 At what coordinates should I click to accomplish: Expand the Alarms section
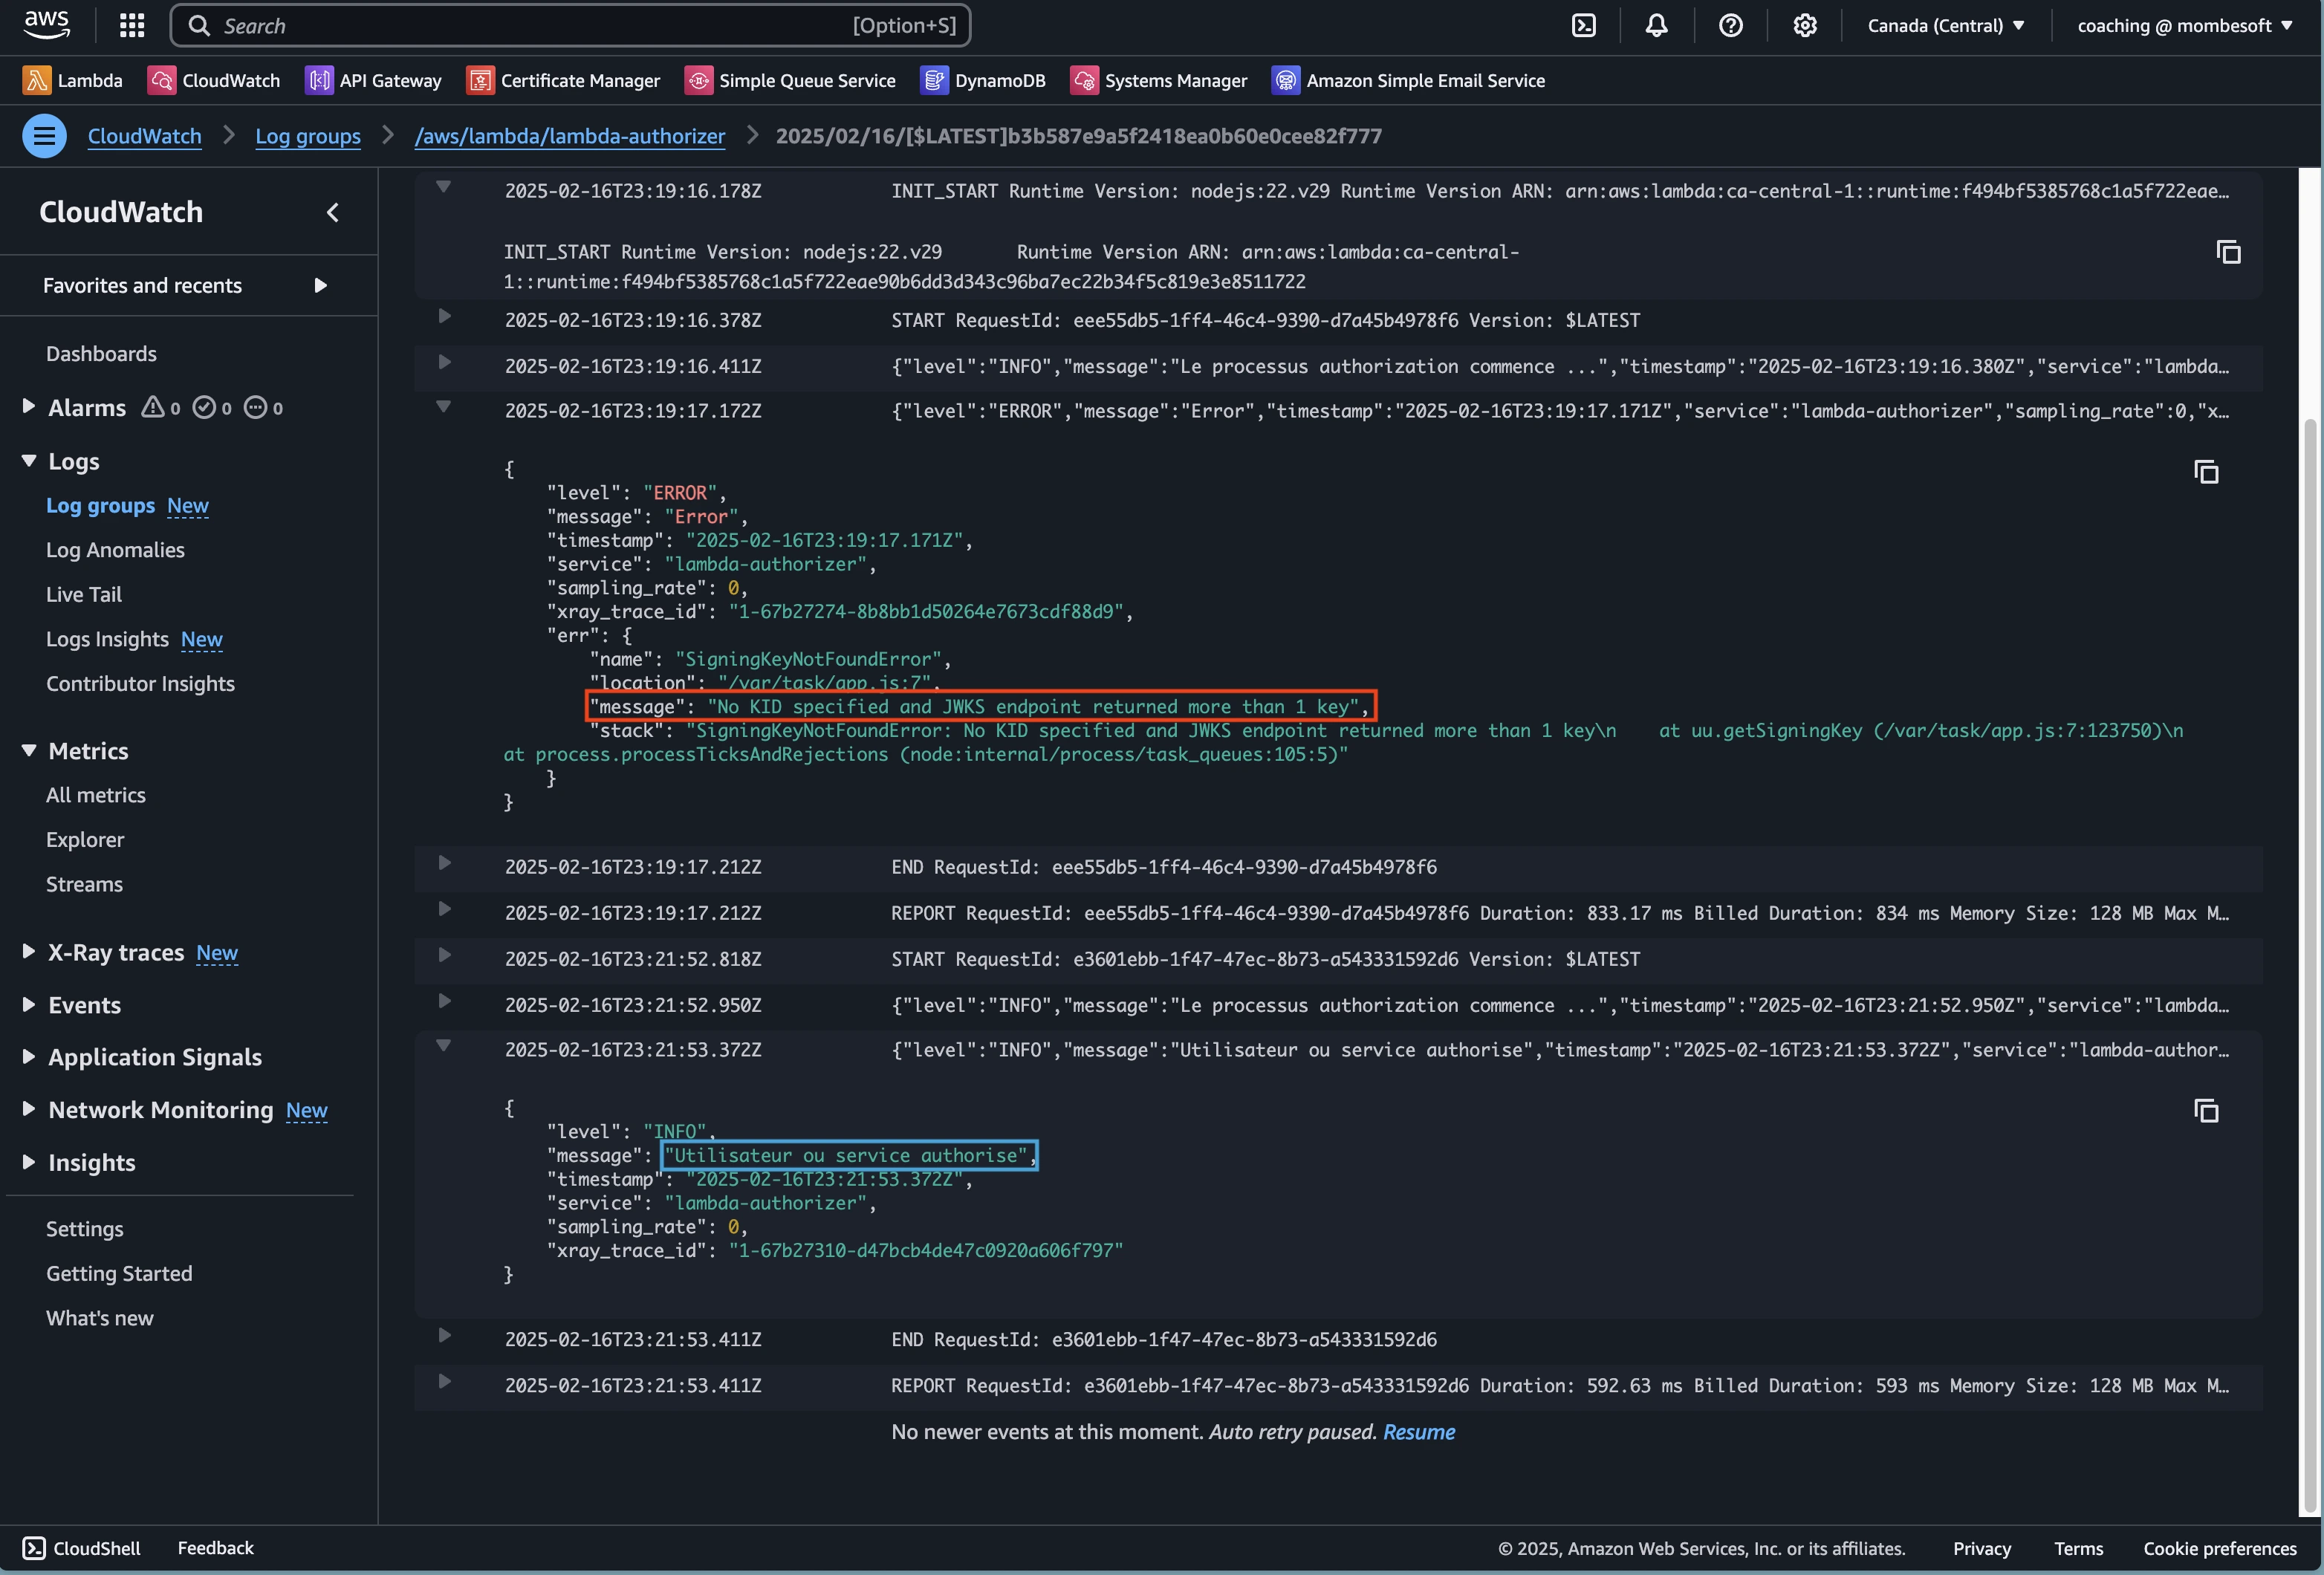tap(28, 407)
